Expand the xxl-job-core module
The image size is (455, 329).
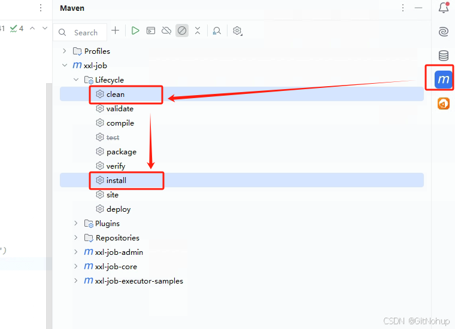coord(76,266)
